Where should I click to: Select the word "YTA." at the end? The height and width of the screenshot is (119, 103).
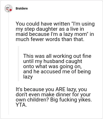pyautogui.click(x=21, y=105)
